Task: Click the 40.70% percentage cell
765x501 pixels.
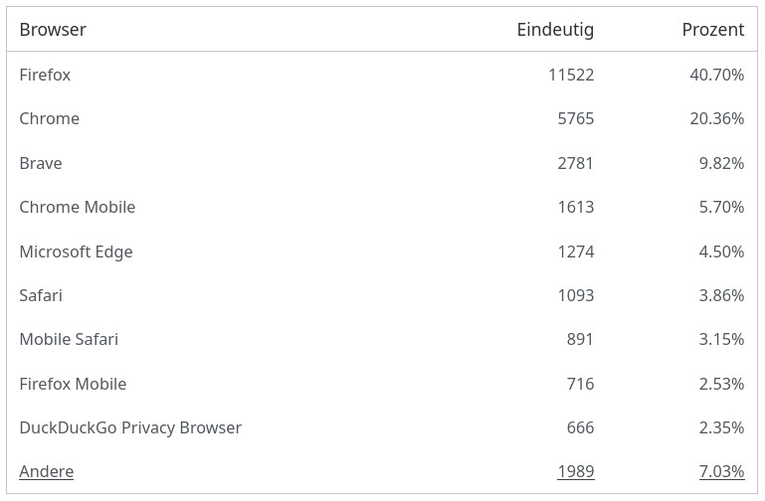Action: [716, 75]
